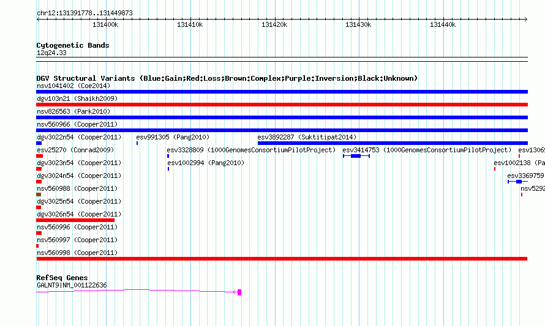
Task: Click the long red nsv560998 loss bar
Action: 282,259
